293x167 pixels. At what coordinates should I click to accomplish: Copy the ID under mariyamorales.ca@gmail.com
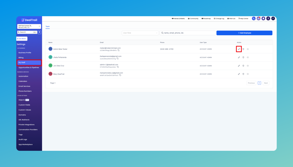(x=120, y=75)
